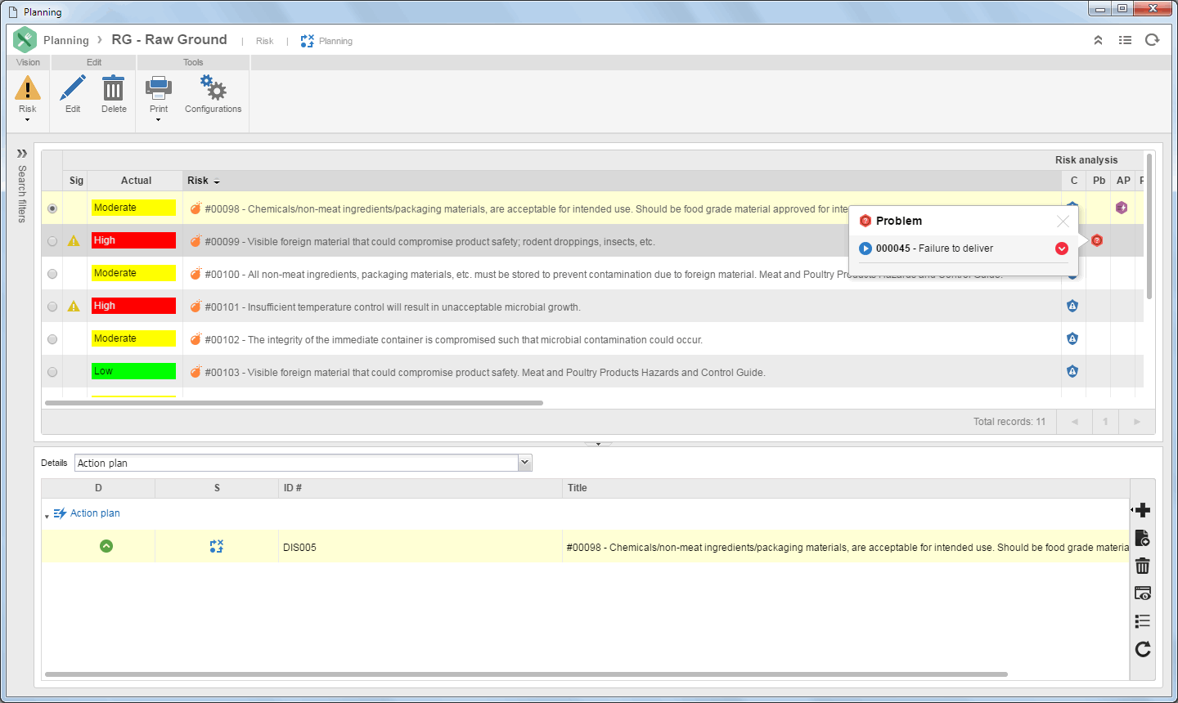The image size is (1178, 703).
Task: Click the details grid horizontal scrollbar
Action: click(526, 674)
